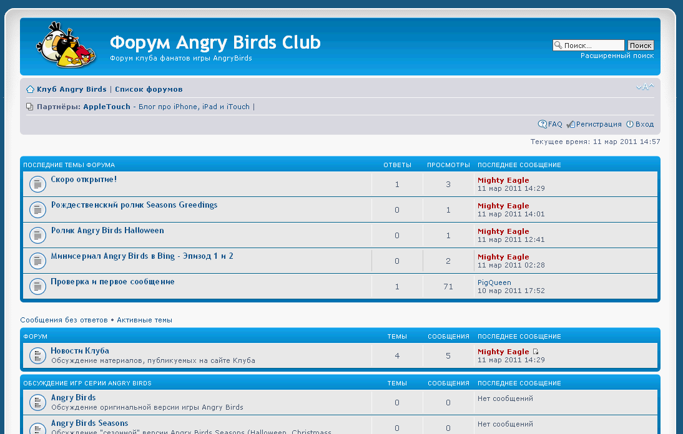Viewport: 683px width, 434px height.
Task: Click topic icon for Рождественский ролик row
Action: coord(37,210)
